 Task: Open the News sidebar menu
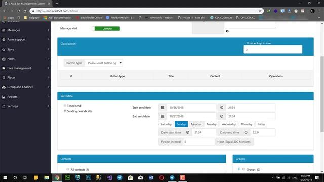tap(25, 59)
